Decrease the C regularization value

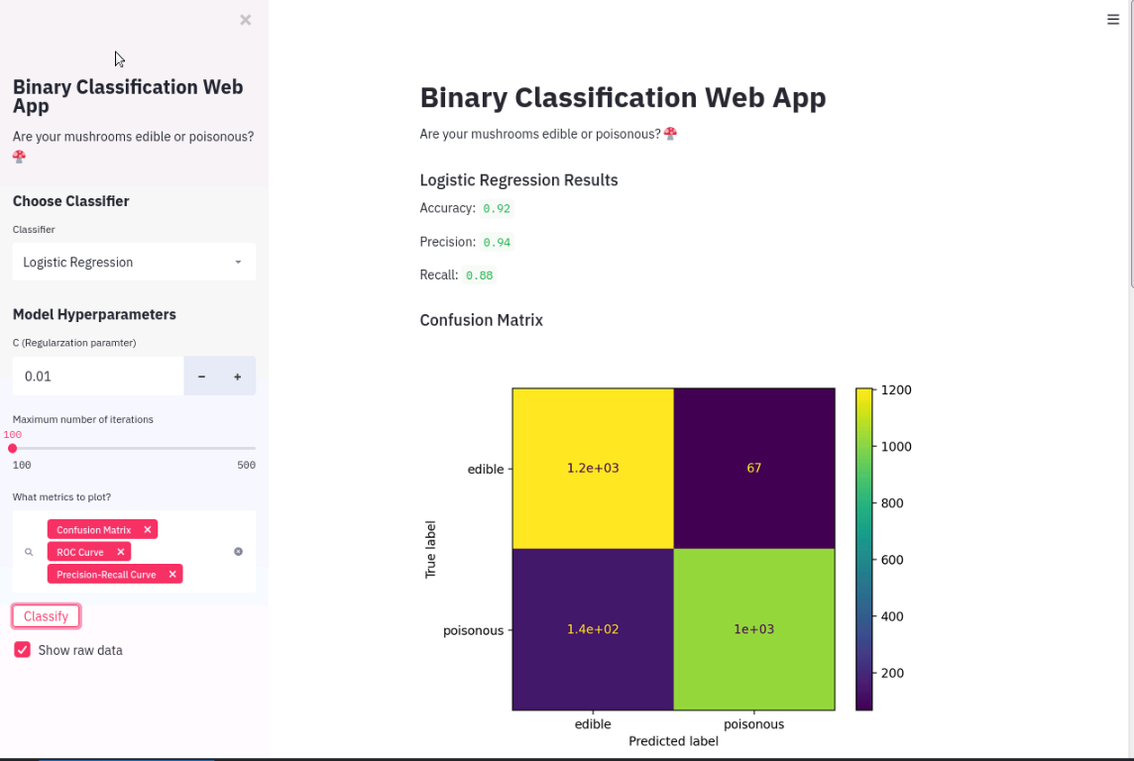point(202,377)
